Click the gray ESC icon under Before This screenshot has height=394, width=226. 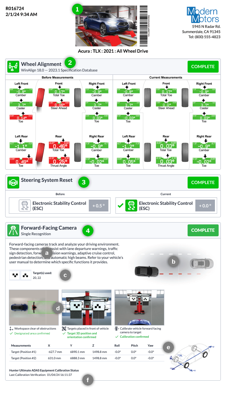24,206
